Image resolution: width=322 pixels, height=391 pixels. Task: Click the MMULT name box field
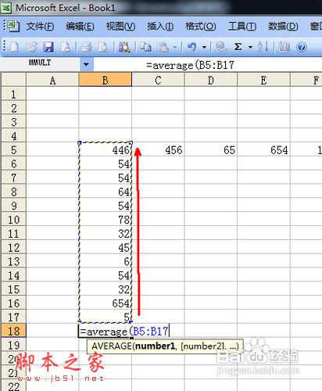tap(41, 64)
